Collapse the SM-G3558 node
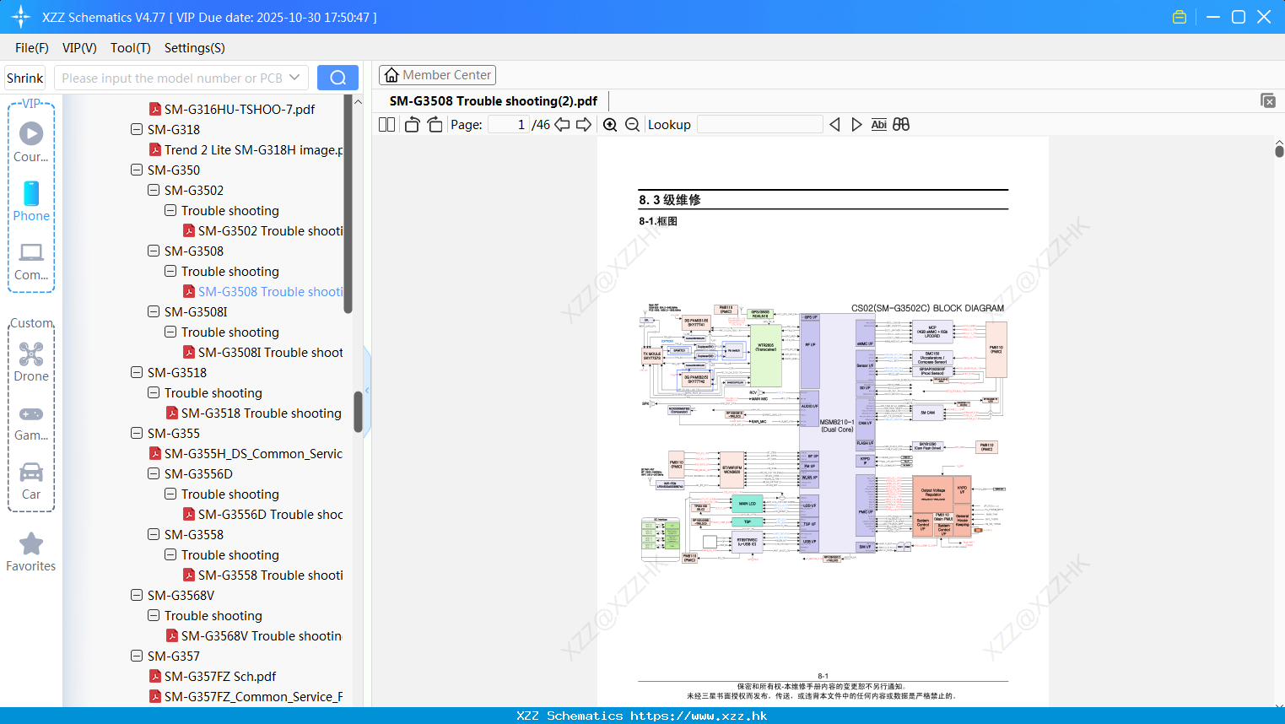Screen dimensions: 1285x724 coord(154,534)
